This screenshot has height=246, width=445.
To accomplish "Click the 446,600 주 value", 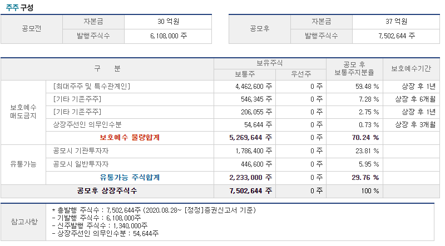I will [x=256, y=164].
